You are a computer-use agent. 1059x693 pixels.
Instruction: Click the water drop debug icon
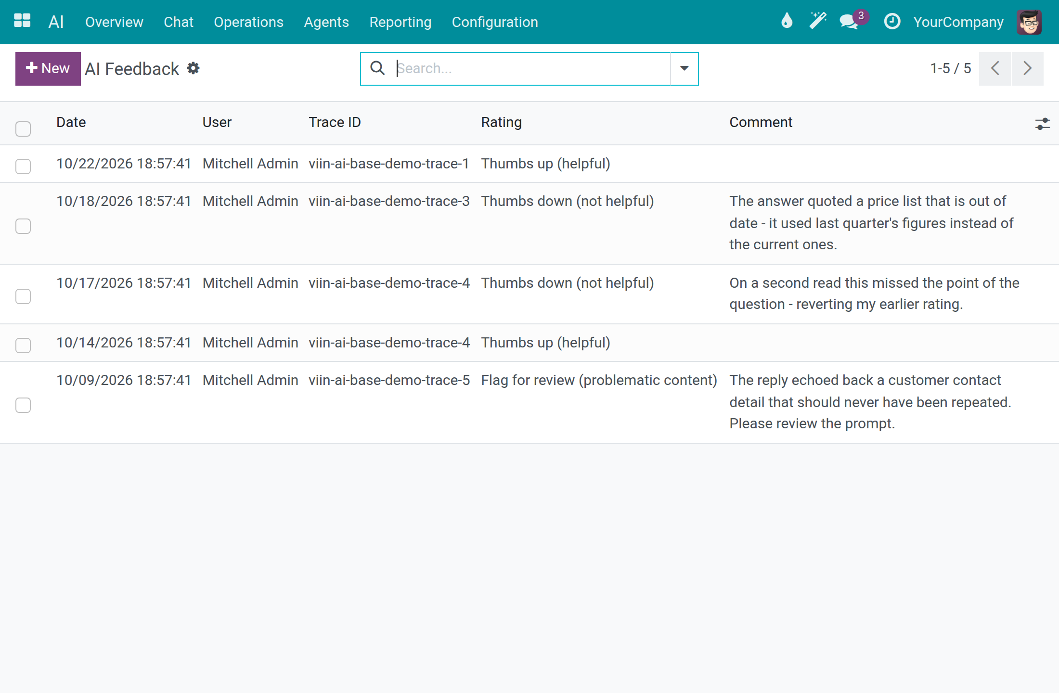pyautogui.click(x=787, y=21)
